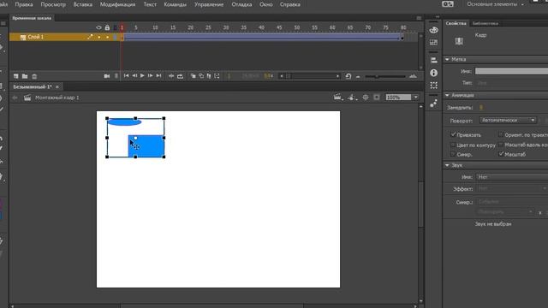Check the Цвет по контуру checkbox
The height and width of the screenshot is (308, 548).
pos(453,145)
